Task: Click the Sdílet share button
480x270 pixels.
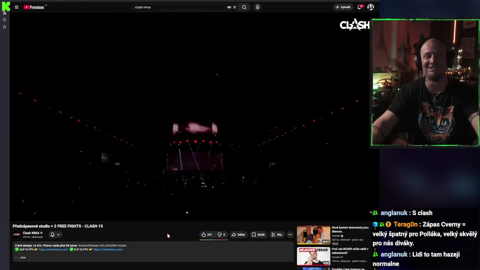Action: tap(238, 235)
